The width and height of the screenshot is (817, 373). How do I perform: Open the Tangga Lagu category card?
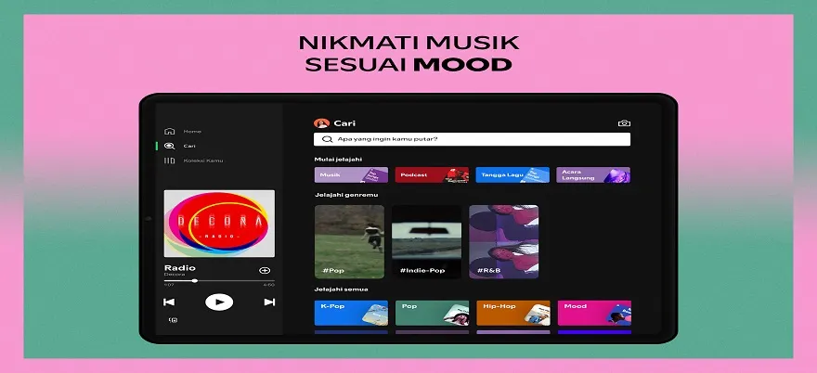click(x=512, y=174)
